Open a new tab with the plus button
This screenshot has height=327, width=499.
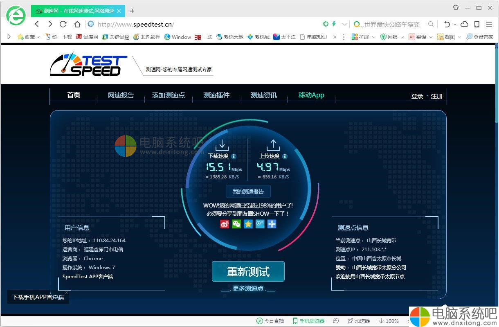click(x=132, y=11)
